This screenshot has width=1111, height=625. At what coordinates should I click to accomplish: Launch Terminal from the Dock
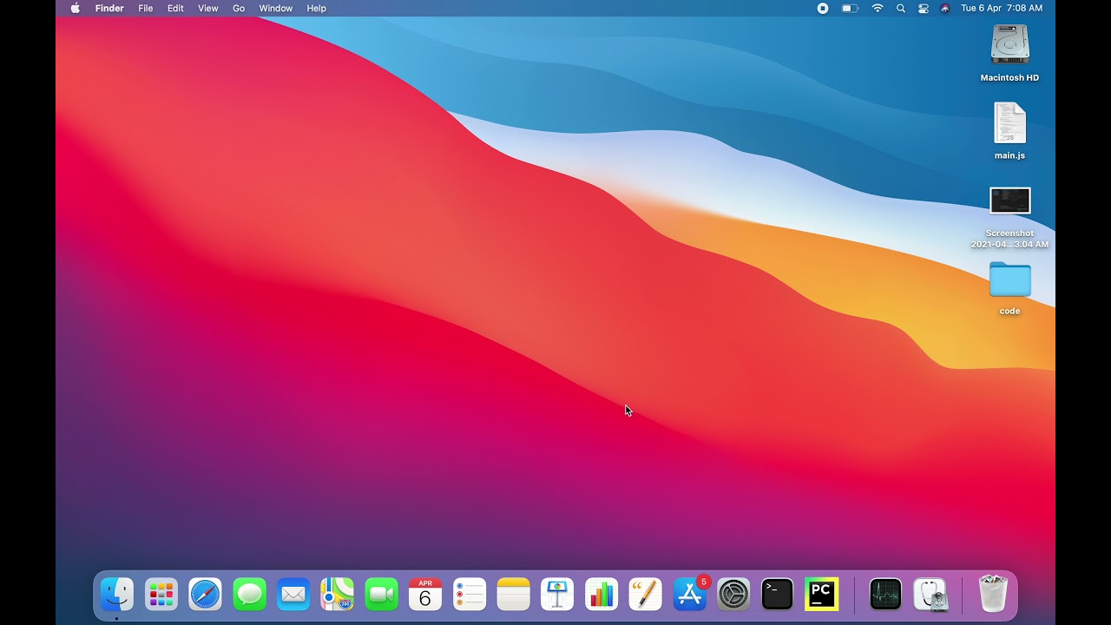pyautogui.click(x=778, y=595)
